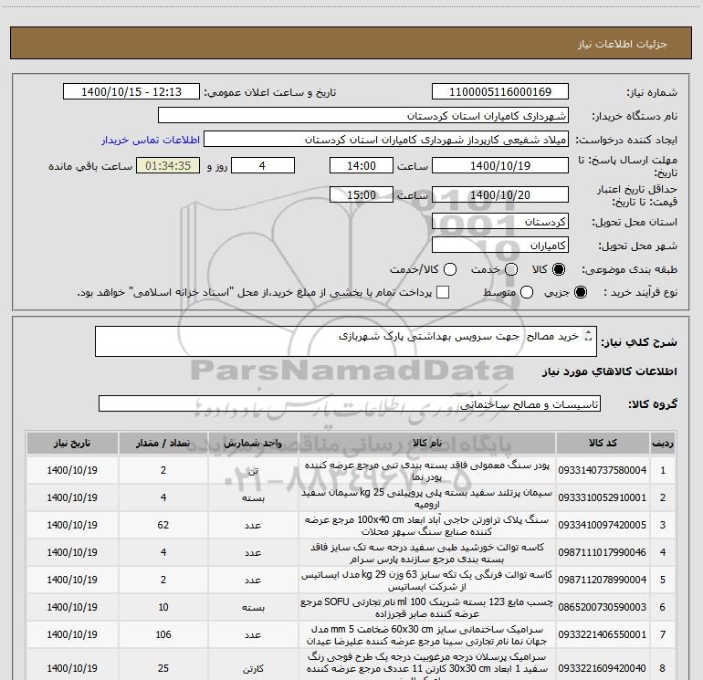Select the جزیی purchase type radio

click(580, 292)
